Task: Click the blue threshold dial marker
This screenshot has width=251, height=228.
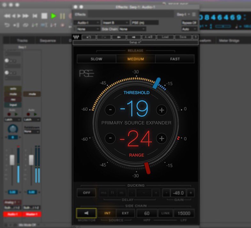Action: pyautogui.click(x=156, y=83)
